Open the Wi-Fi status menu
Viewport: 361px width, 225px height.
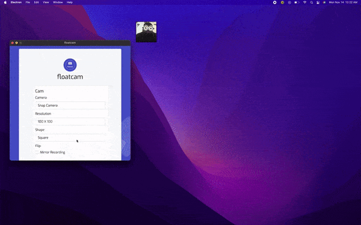pyautogui.click(x=305, y=2)
